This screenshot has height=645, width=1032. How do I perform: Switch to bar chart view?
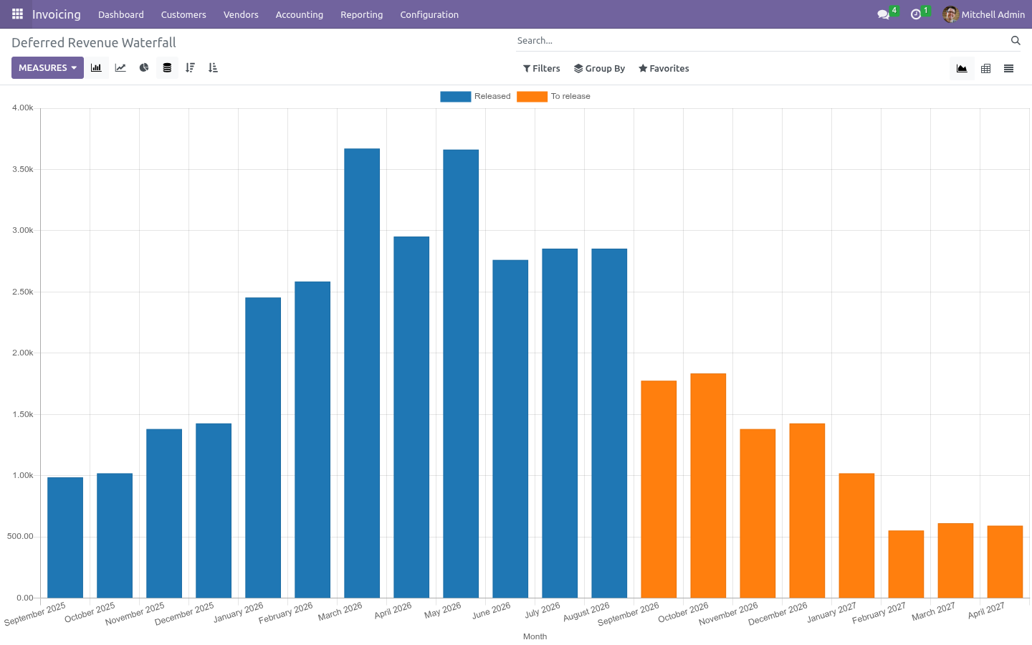96,68
